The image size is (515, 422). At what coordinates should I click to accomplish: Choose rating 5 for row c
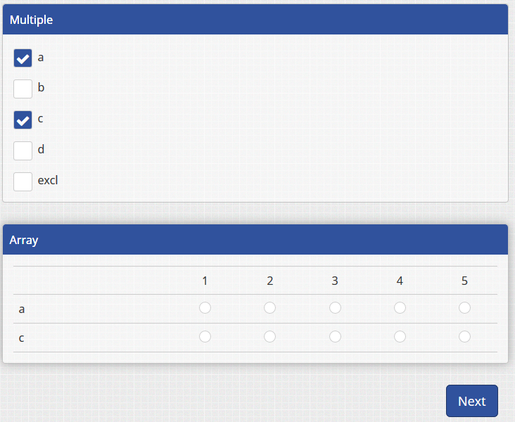464,337
